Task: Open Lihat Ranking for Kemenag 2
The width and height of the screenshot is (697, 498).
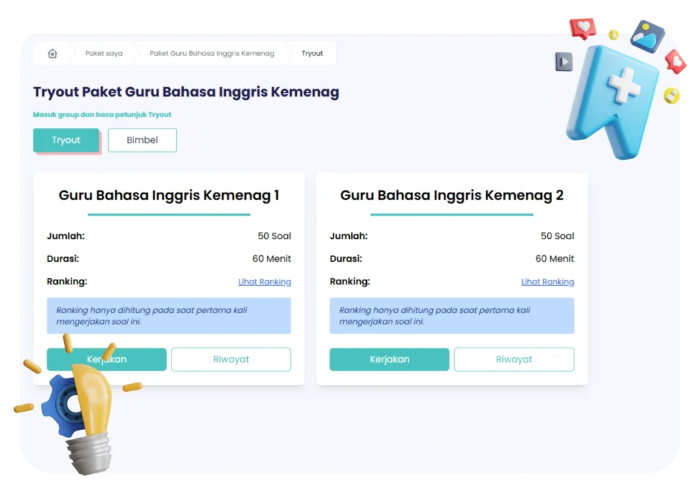Action: point(547,282)
